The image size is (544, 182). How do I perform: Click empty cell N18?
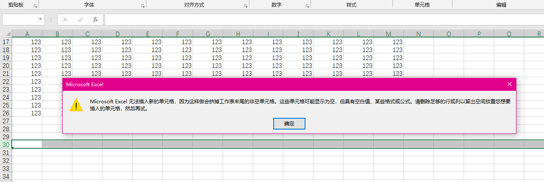point(418,50)
